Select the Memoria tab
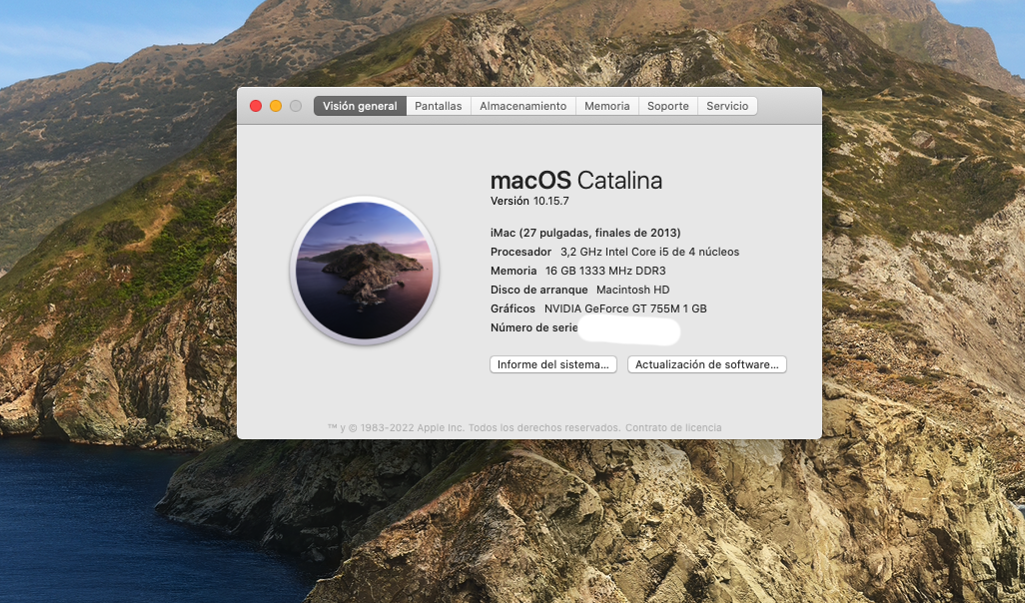This screenshot has height=603, width=1025. tap(606, 106)
